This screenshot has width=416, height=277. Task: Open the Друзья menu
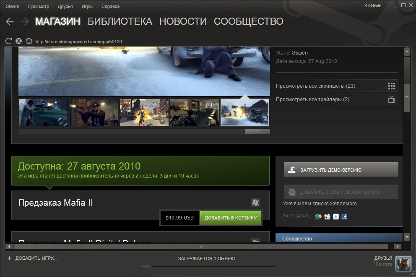click(65, 6)
